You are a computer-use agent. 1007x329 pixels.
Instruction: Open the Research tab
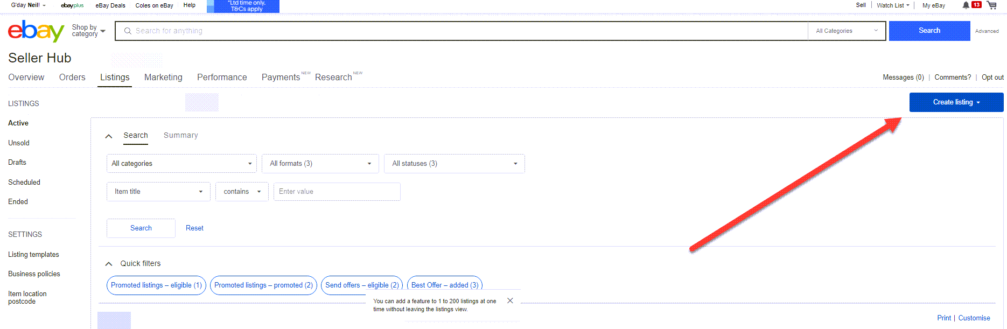(x=333, y=78)
